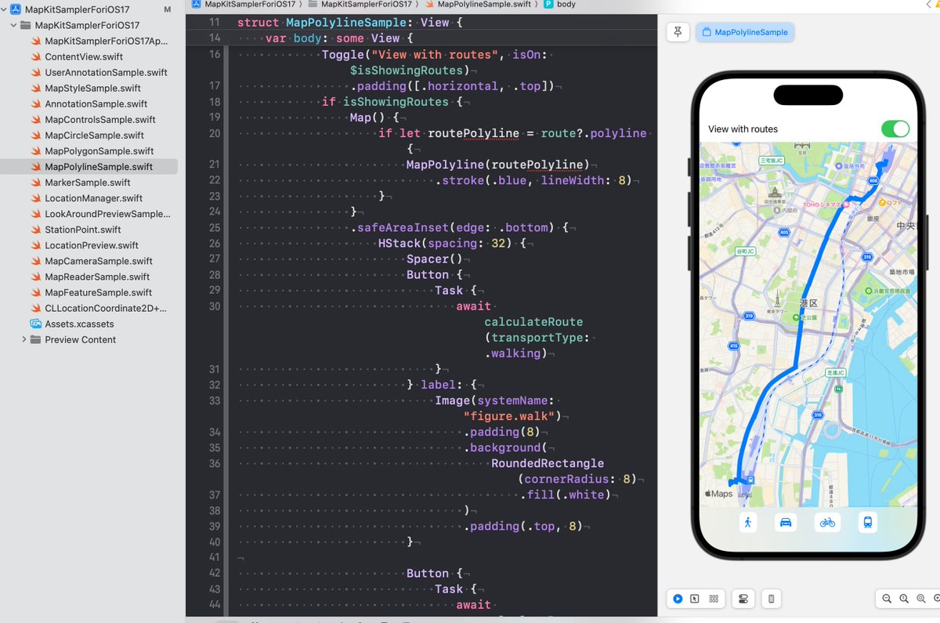
Task: Open MarkerSample.swift file
Action: coord(87,182)
